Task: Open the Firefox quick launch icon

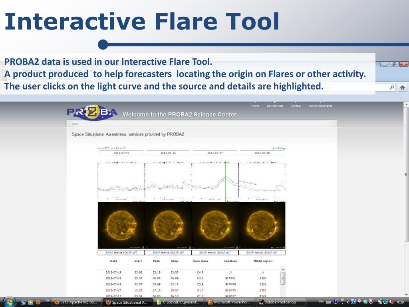Action: pos(38,302)
